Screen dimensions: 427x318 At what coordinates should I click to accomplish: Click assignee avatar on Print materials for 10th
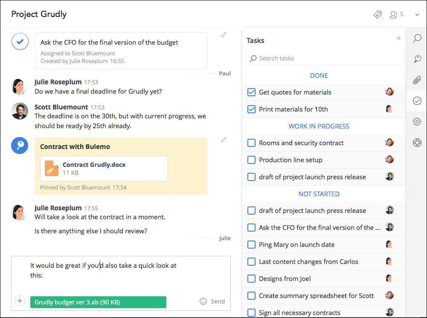coord(389,109)
